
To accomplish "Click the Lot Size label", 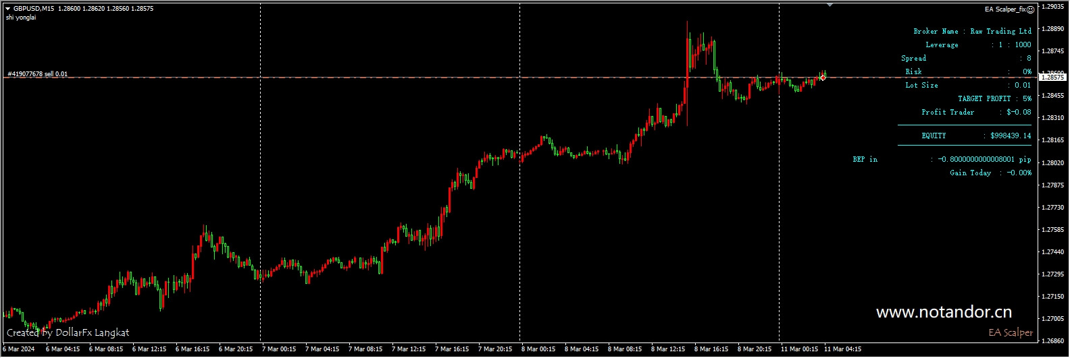I will 921,85.
